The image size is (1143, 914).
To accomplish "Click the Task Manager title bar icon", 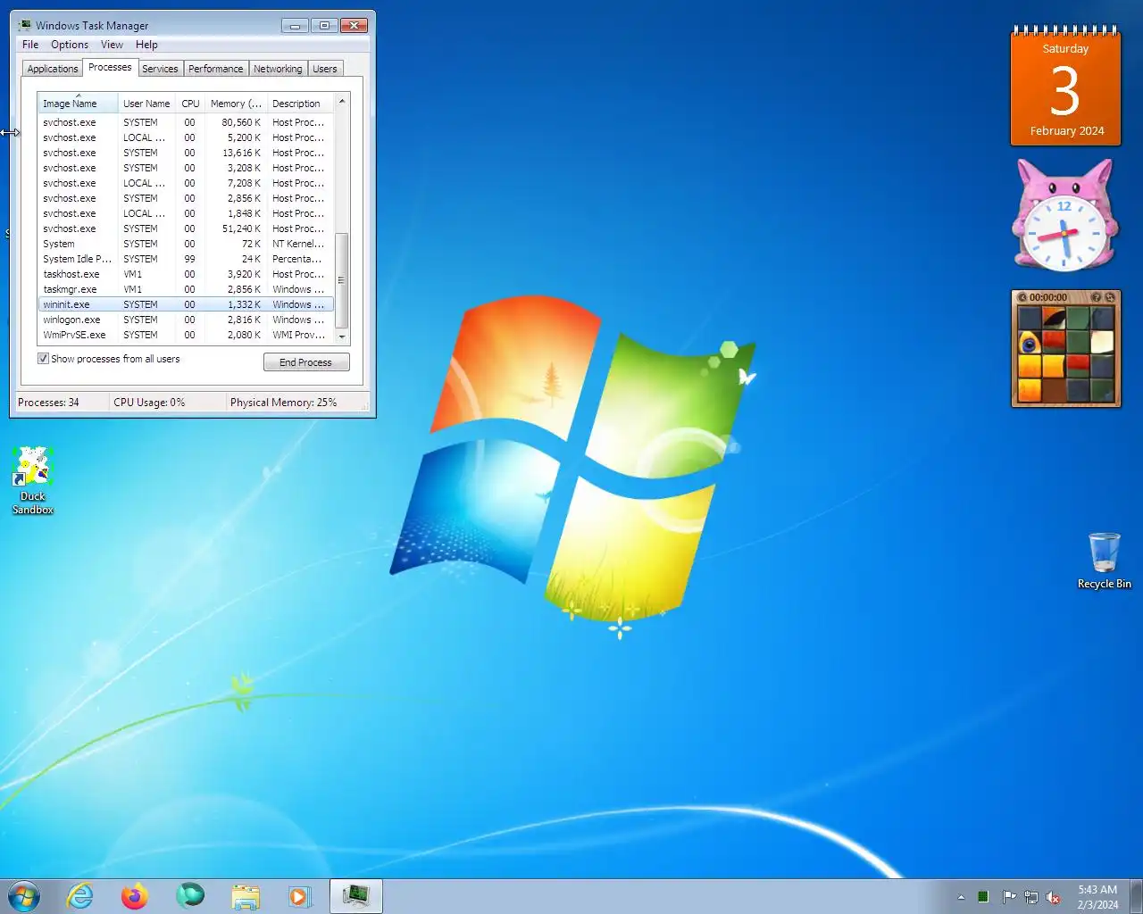I will [x=25, y=25].
